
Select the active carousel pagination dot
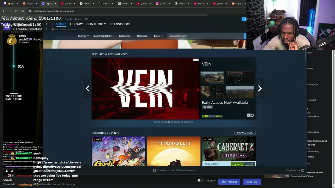[x=169, y=122]
